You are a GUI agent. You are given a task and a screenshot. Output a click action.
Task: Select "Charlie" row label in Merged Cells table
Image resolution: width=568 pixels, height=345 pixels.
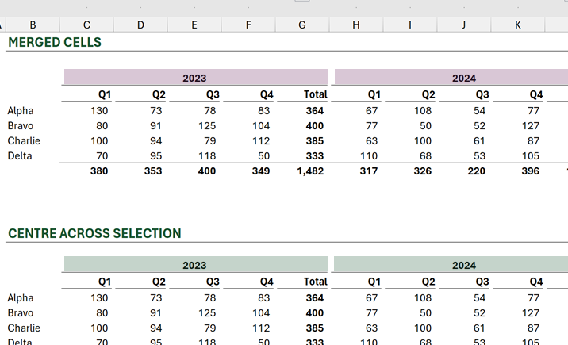(x=24, y=141)
